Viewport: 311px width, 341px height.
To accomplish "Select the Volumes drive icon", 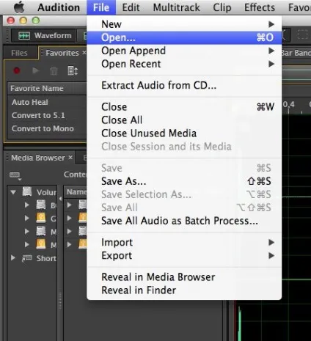I will pos(27,191).
